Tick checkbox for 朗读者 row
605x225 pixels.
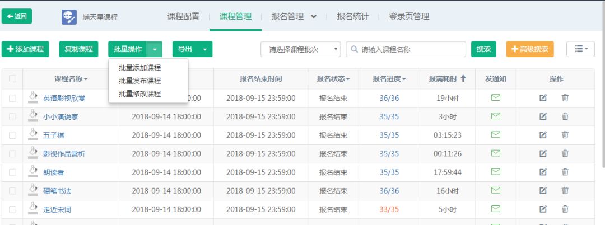12,172
